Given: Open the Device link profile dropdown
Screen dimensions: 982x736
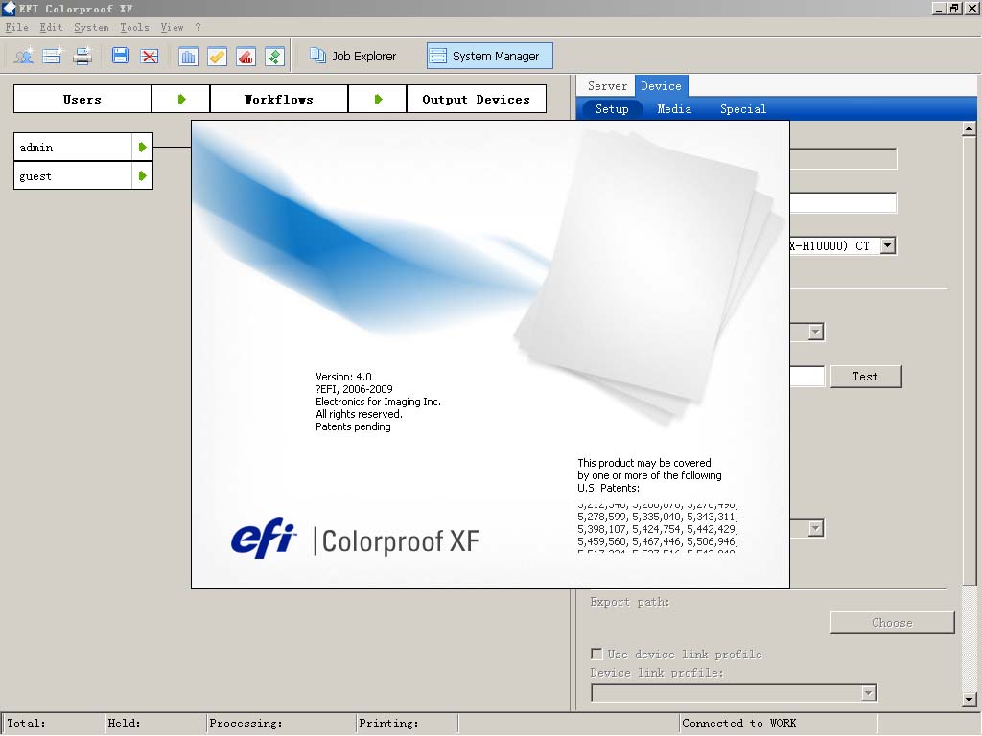Looking at the screenshot, I should coord(868,693).
